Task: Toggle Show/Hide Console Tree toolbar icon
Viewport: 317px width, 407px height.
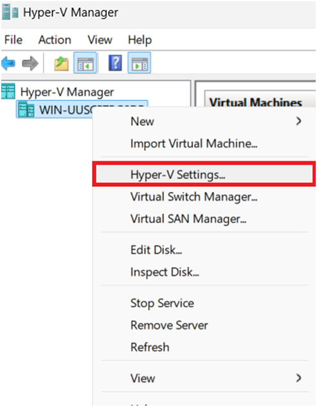Action: coord(86,63)
